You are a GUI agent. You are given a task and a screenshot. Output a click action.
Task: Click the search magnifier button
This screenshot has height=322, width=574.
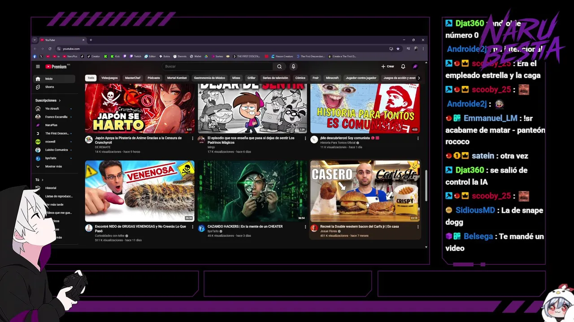click(x=279, y=67)
